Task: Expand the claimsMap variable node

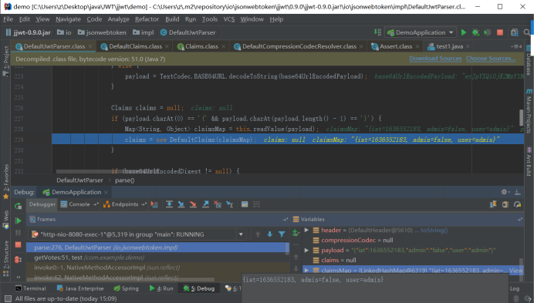Action: [x=306, y=271]
